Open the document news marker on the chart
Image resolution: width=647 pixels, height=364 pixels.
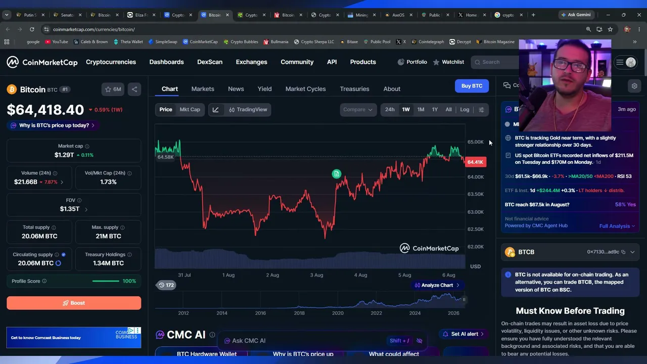point(337,174)
